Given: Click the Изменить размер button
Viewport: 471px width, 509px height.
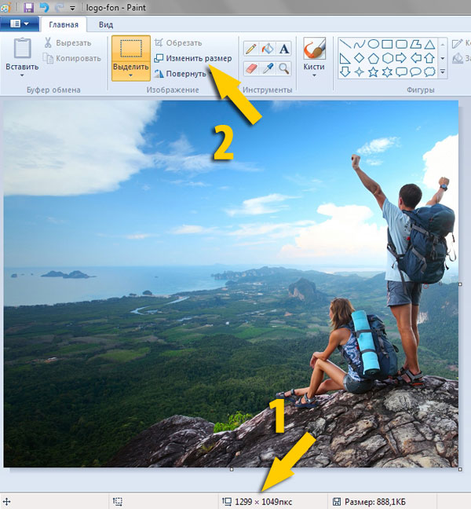Looking at the screenshot, I should (192, 58).
